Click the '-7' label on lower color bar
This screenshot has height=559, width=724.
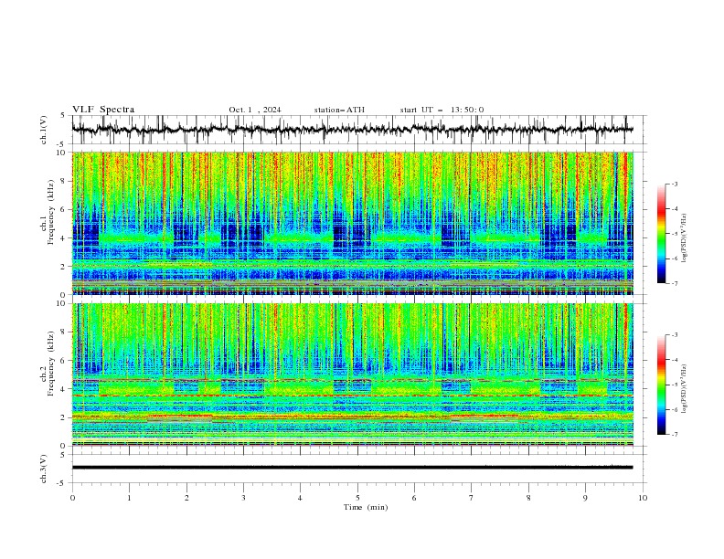click(674, 435)
